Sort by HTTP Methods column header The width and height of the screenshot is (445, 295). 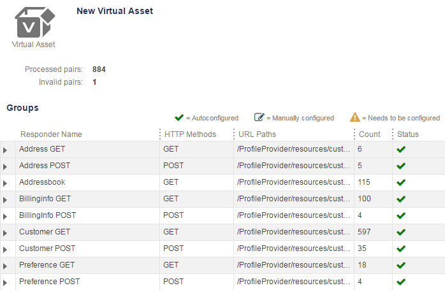(x=190, y=134)
